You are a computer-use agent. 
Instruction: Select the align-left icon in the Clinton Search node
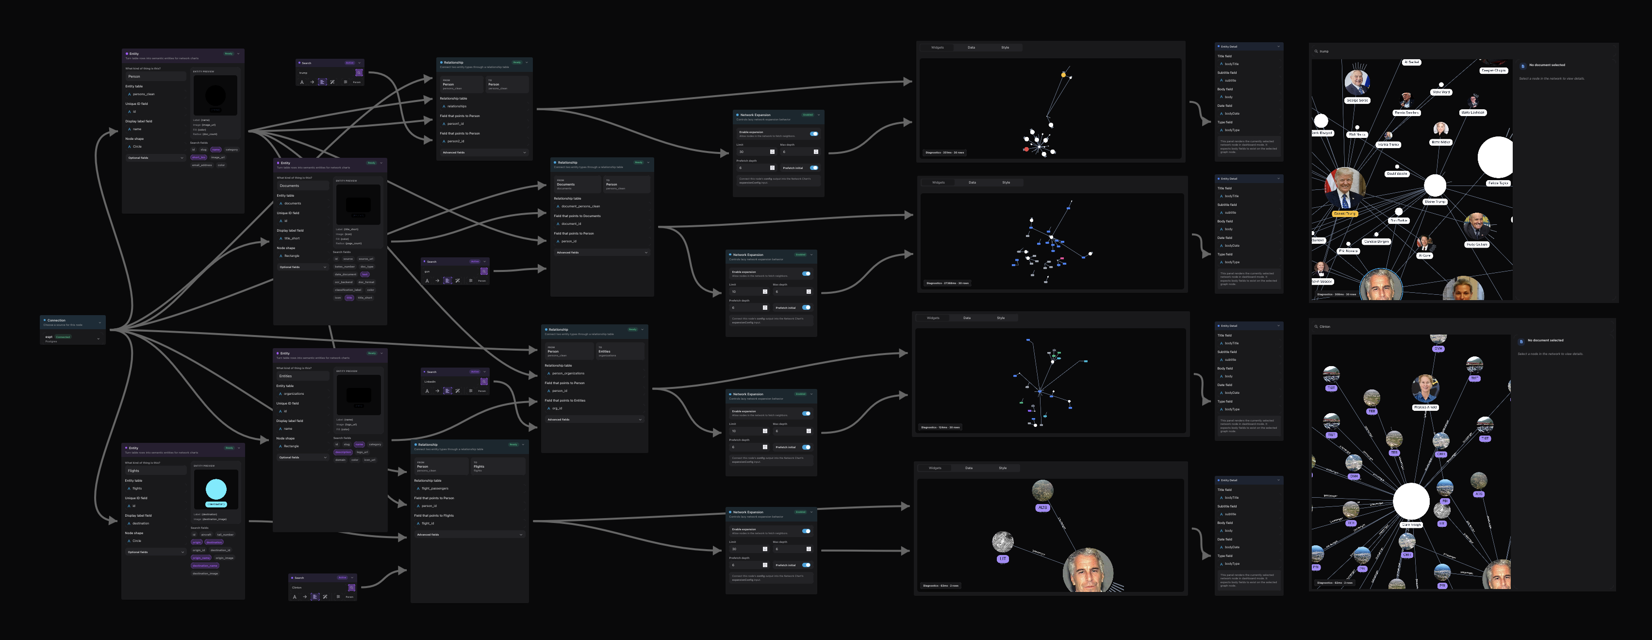[x=315, y=596]
